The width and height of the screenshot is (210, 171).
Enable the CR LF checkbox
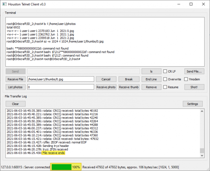166,71
